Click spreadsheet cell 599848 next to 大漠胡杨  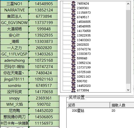43,29
